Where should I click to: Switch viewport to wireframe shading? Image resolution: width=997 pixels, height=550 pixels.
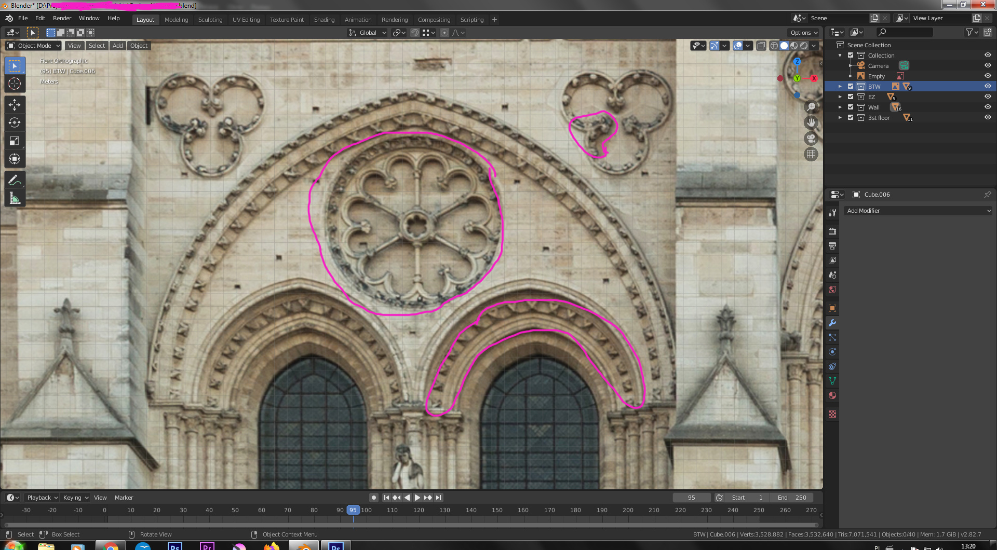[774, 46]
